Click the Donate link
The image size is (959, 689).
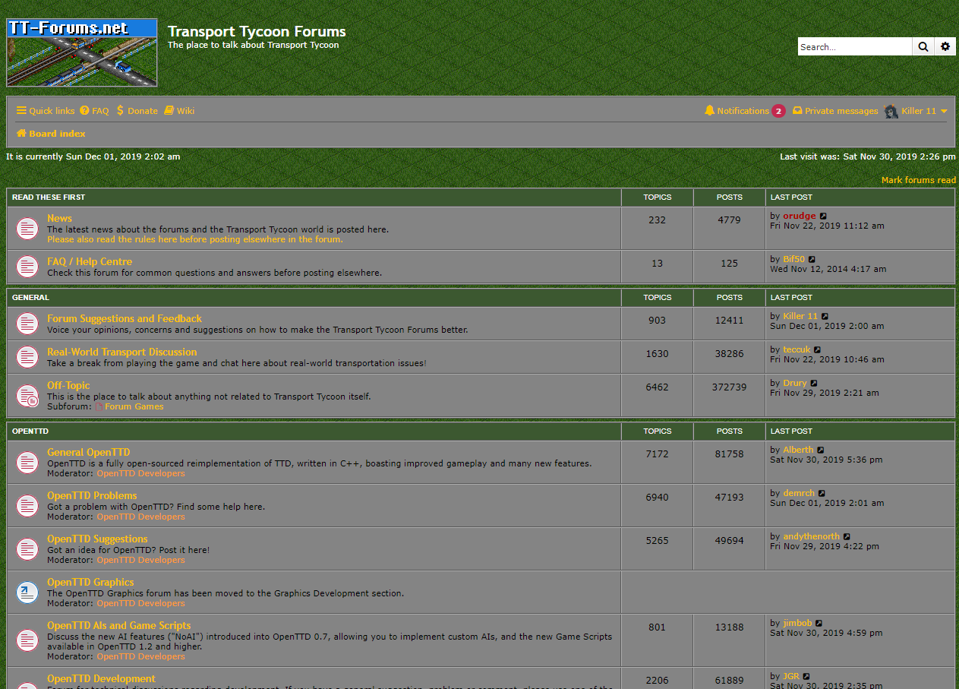click(x=137, y=111)
